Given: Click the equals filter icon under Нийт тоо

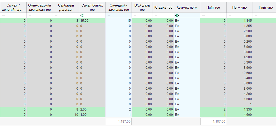Looking at the screenshot, I should pyautogui.click(x=203, y=16).
